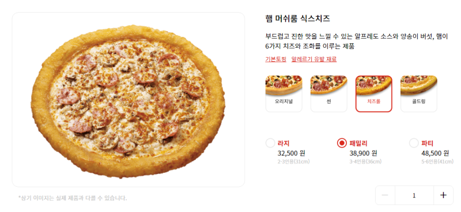Choose the 씬 crust pizza image
This screenshot has width=461, height=212.
pos(328,85)
